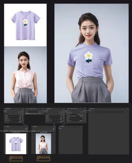Click 'choose file to upload' button on model photo loader
Viewport: 132px width, 163px height.
(x=43, y=132)
